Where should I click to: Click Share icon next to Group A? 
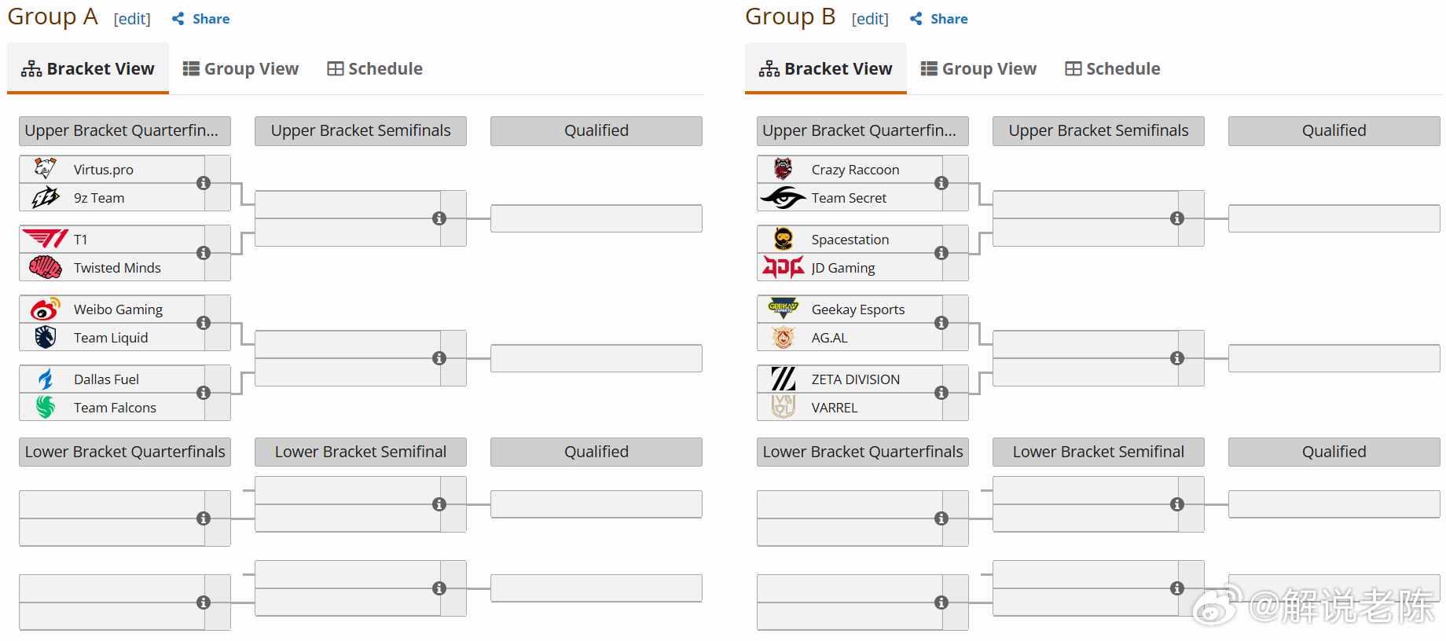pos(178,19)
